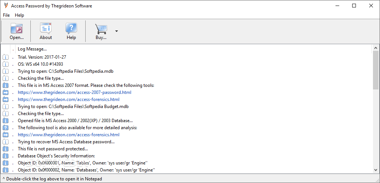Screen dimensions: 380x183
Task: Select 'This file is not password protected...' row
Action: pyautogui.click(x=186, y=149)
